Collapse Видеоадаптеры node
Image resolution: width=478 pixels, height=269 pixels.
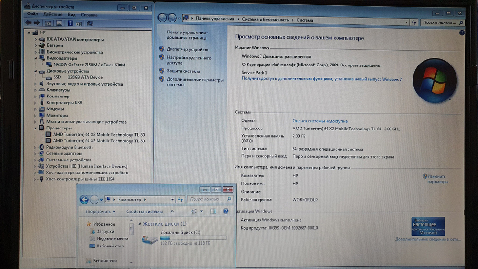tap(36, 58)
